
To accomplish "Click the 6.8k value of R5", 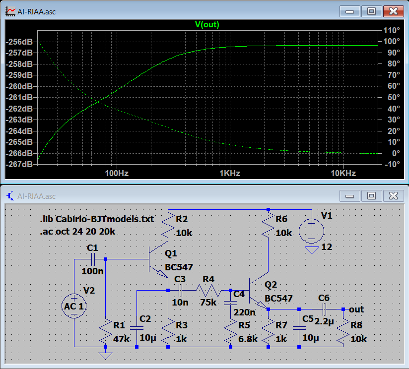I will click(x=248, y=339).
